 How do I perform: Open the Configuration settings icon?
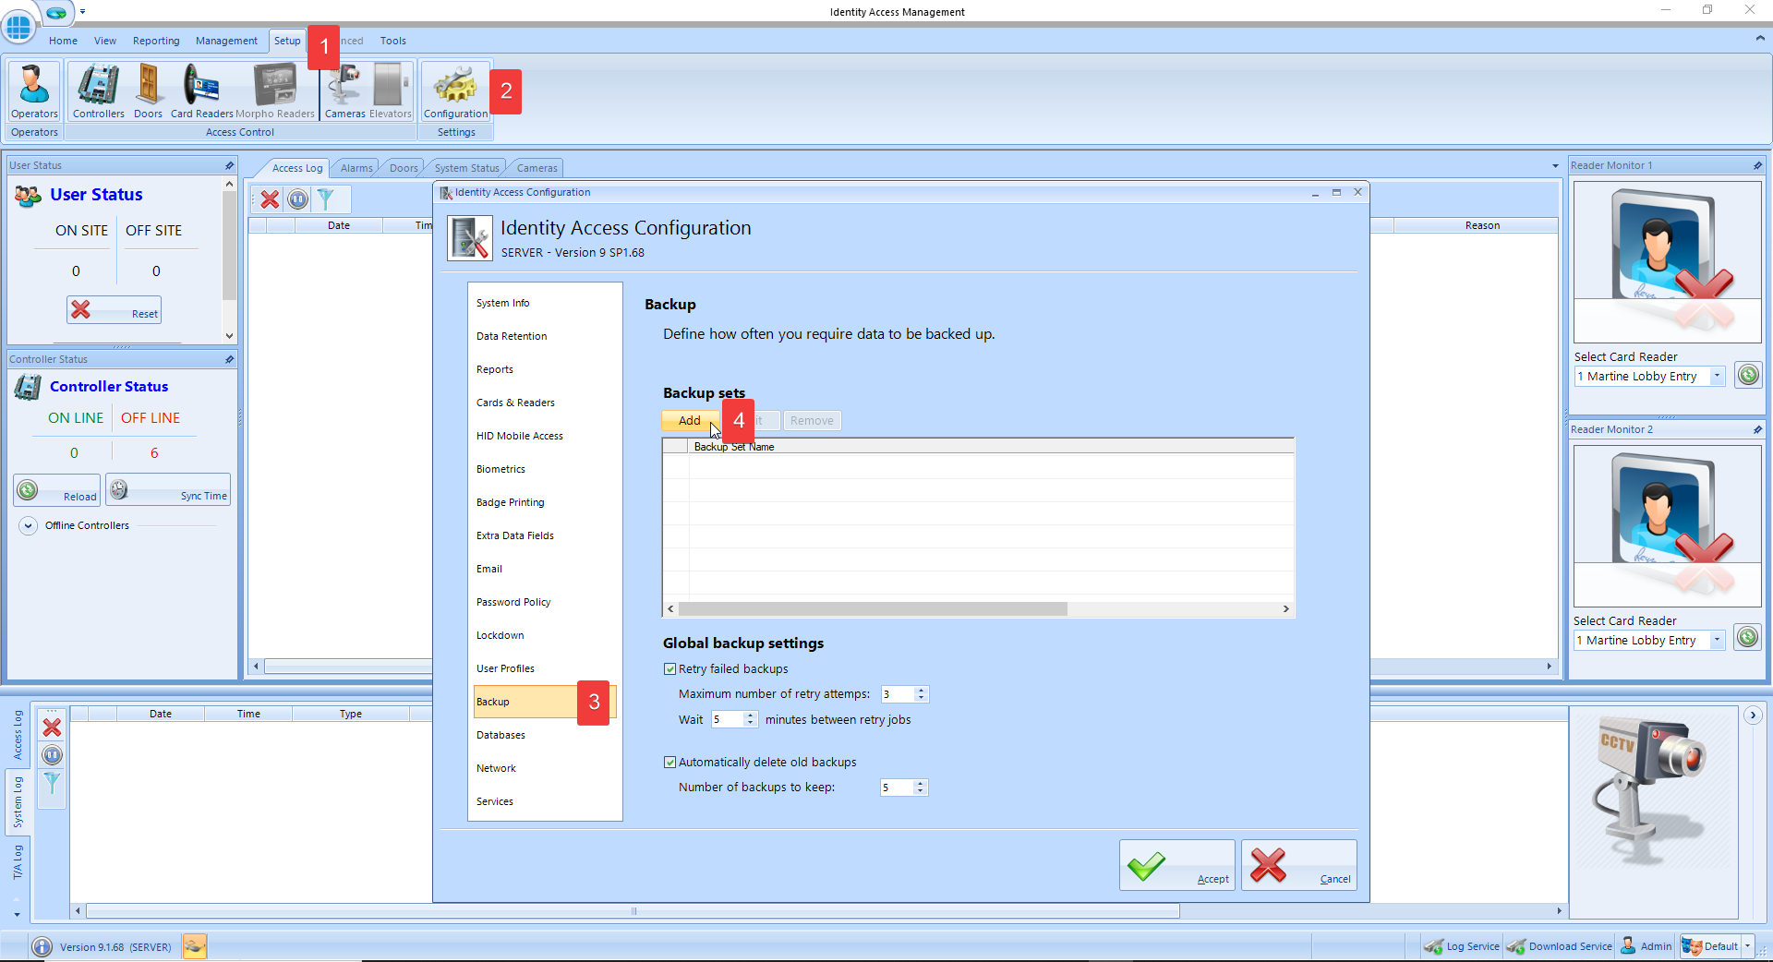coord(456,90)
